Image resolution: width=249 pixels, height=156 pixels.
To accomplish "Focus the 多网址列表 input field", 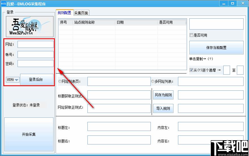I will [x=211, y=81].
